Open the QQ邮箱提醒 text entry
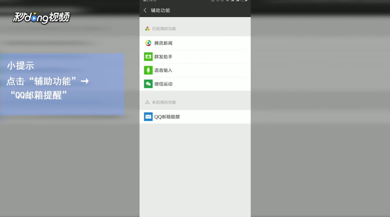Image resolution: width=390 pixels, height=217 pixels. (x=167, y=117)
